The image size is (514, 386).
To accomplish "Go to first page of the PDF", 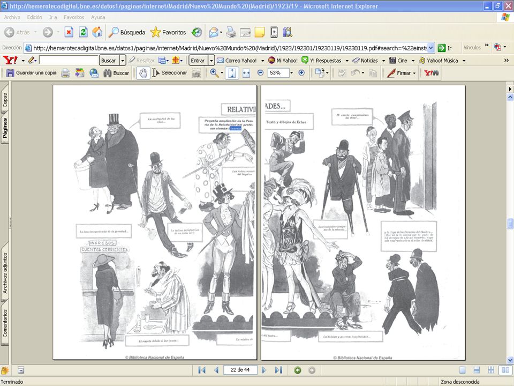I will coord(202,370).
